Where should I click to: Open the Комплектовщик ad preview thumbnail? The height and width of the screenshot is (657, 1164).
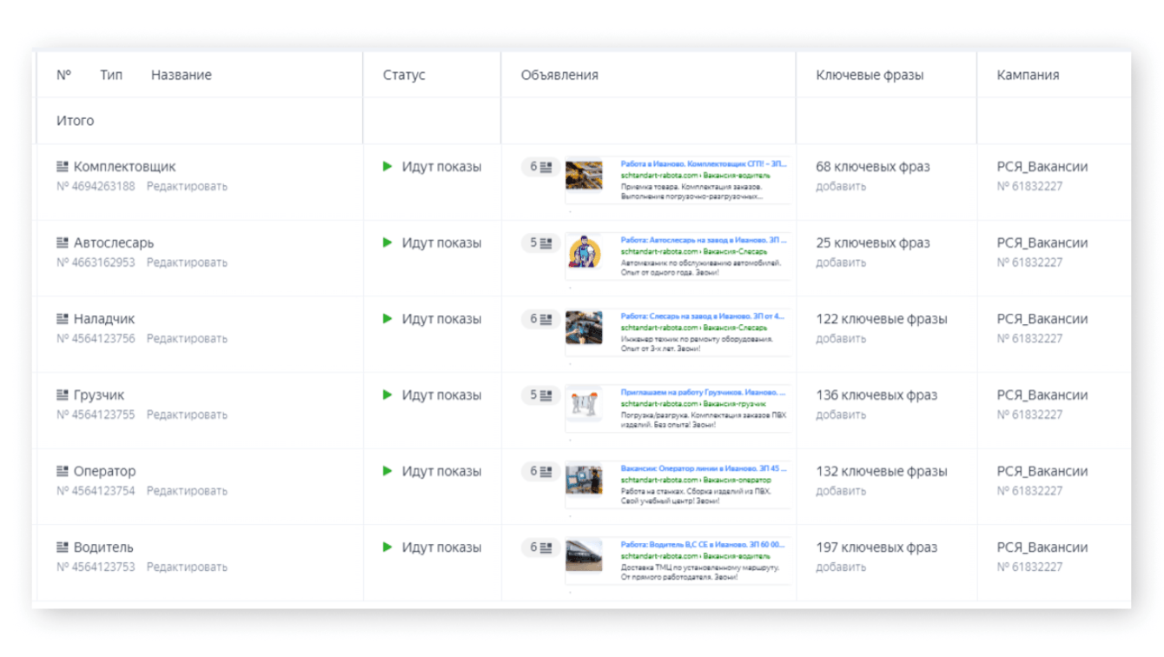tap(584, 175)
